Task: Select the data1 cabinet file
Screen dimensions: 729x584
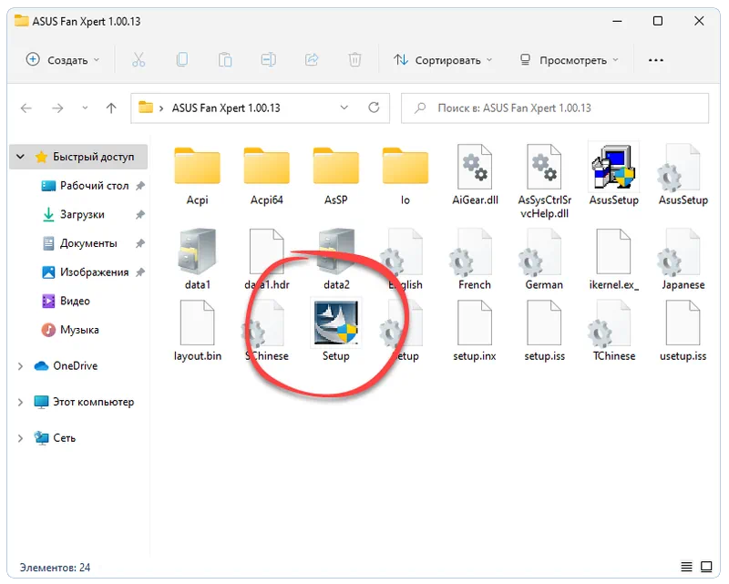Action: [197, 259]
